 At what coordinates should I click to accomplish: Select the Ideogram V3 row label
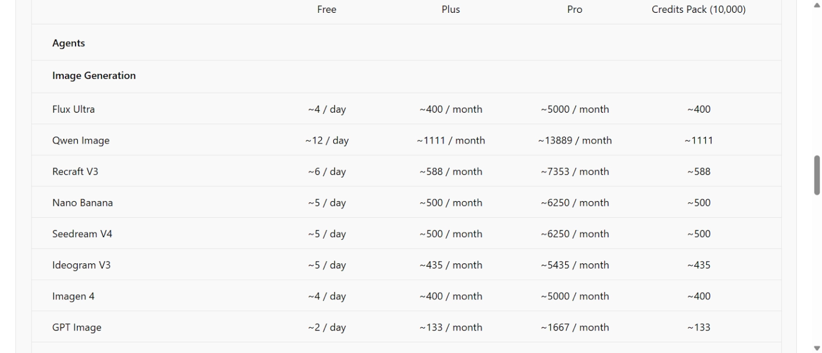coord(81,265)
